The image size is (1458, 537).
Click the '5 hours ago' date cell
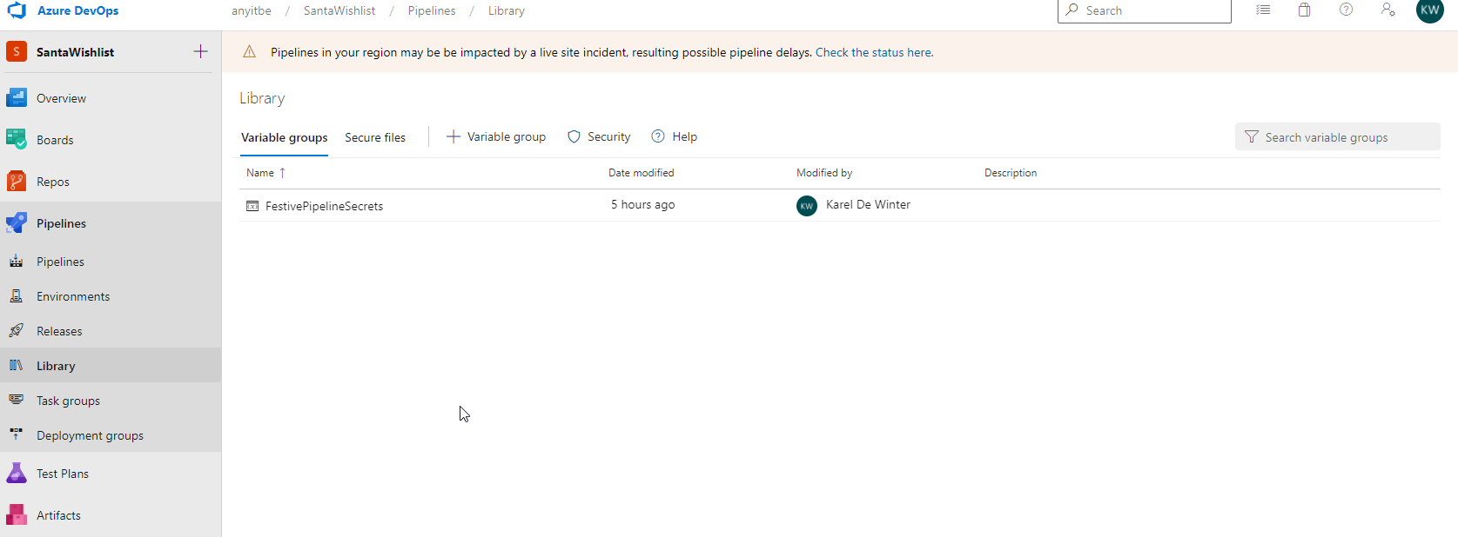pos(642,204)
